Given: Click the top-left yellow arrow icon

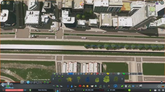Looking at the screenshot, I should click(8, 3).
